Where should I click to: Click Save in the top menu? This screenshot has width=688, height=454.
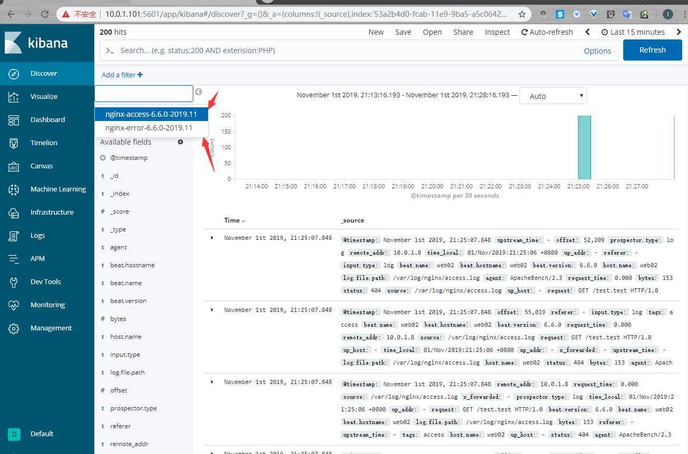(404, 32)
